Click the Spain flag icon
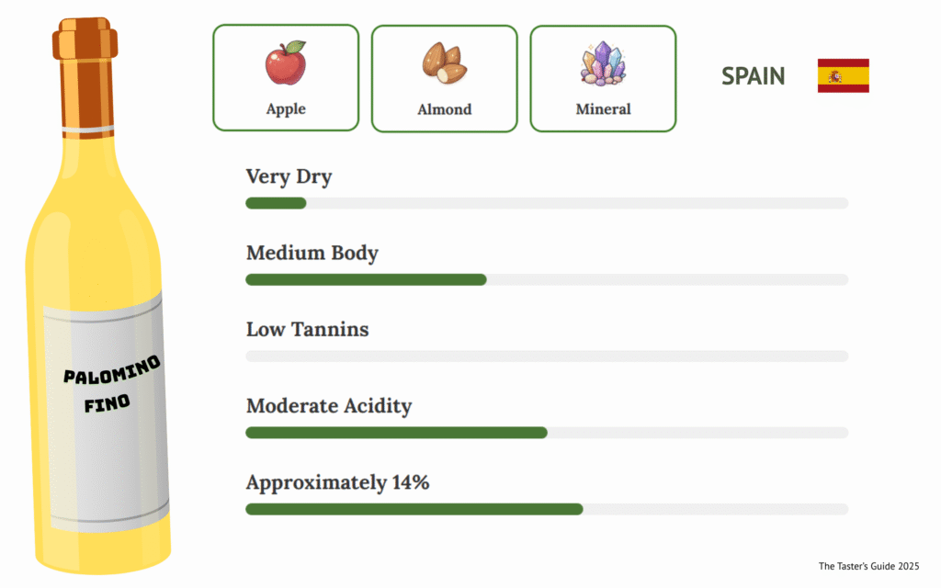 click(843, 76)
